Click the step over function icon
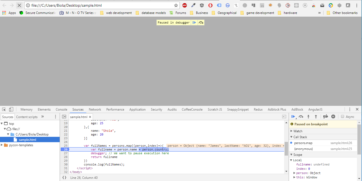The image size is (362, 181). point(301,116)
